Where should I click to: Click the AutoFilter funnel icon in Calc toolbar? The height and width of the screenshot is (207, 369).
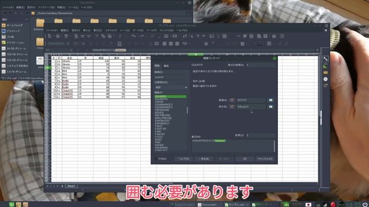pos(204,36)
